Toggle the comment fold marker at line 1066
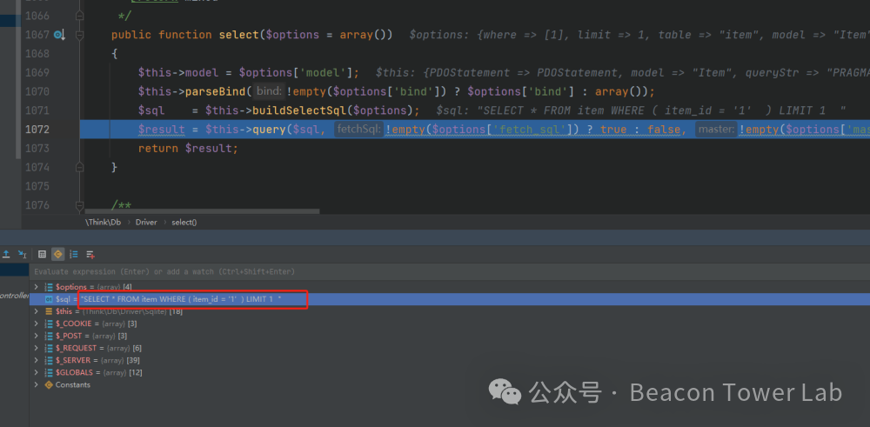 coord(79,16)
